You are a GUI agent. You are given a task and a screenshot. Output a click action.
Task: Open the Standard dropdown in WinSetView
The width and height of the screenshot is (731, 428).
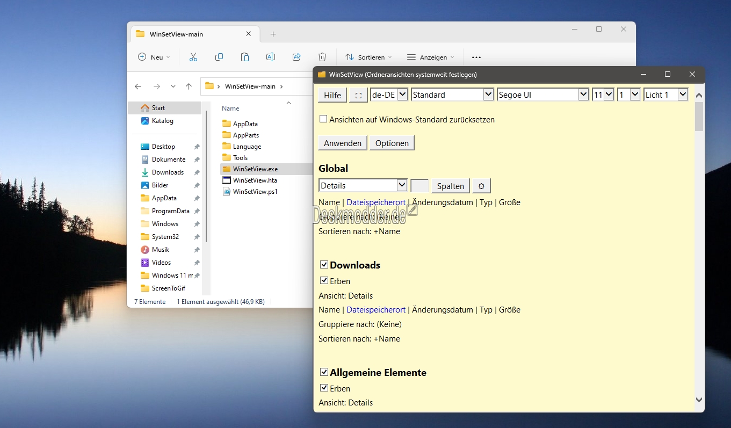(452, 95)
